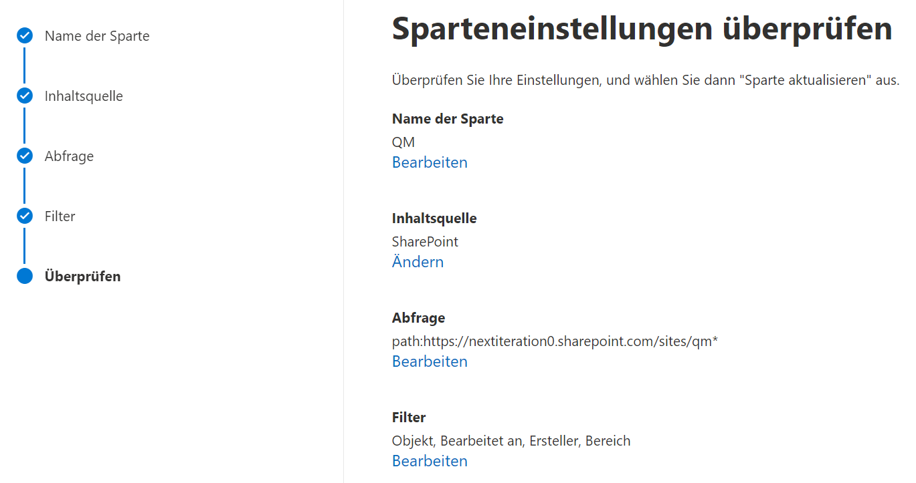Select the Abfrage step in the sidebar
Viewport: 916px width, 483px height.
click(x=69, y=156)
